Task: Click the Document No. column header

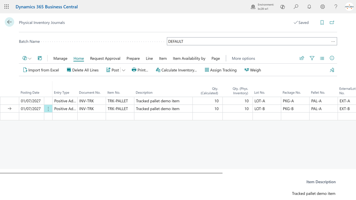Action: click(90, 92)
